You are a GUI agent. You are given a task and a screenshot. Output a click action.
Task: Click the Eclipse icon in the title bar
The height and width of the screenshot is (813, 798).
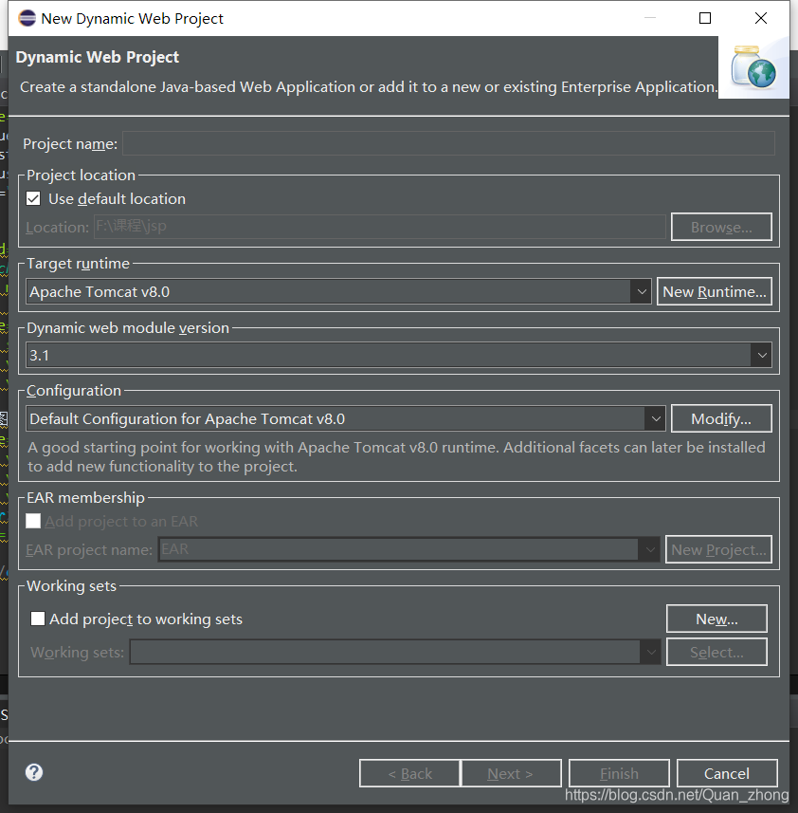click(x=27, y=18)
